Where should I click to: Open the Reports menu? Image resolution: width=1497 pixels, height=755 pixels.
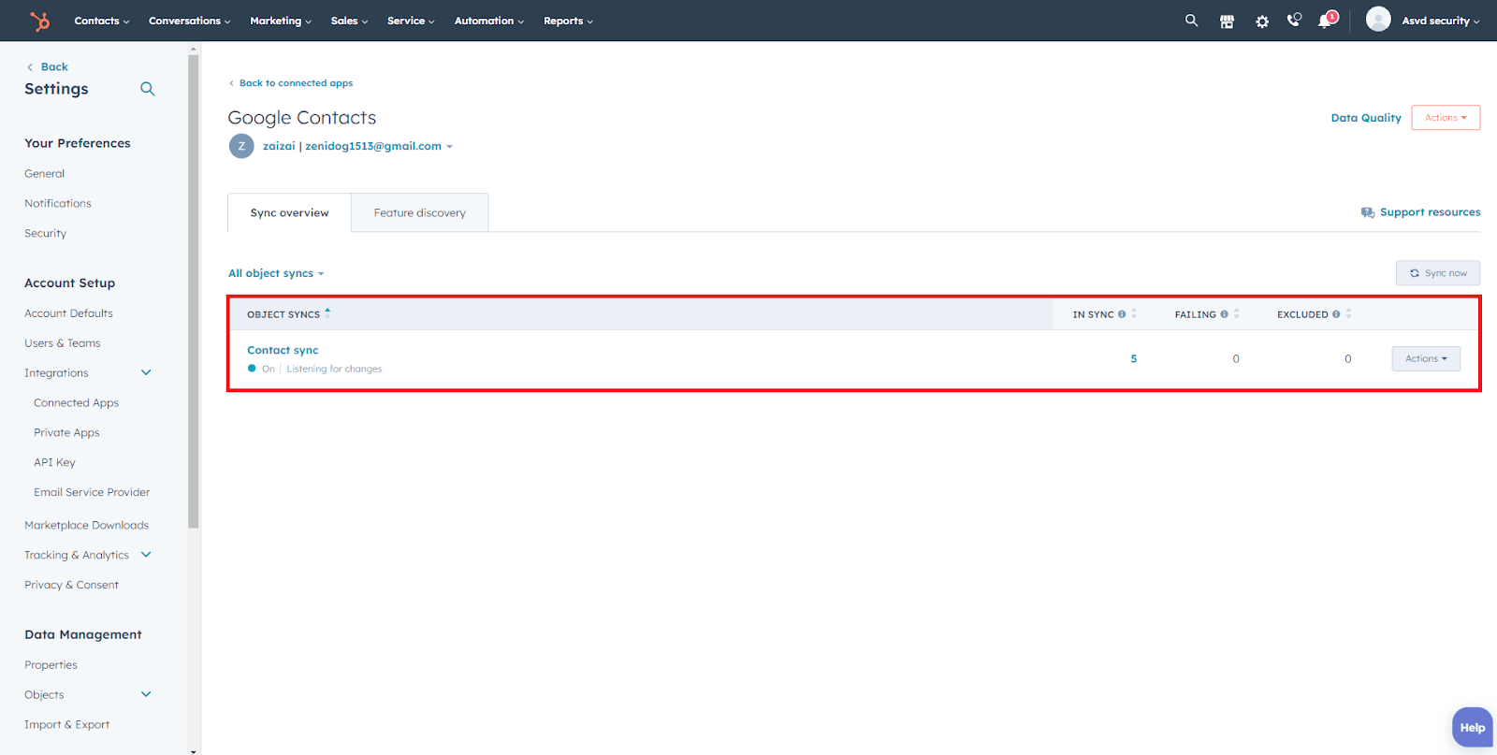(568, 21)
